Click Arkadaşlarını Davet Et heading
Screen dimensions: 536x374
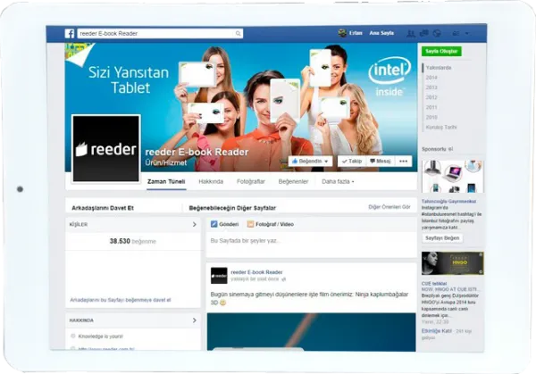(x=103, y=208)
